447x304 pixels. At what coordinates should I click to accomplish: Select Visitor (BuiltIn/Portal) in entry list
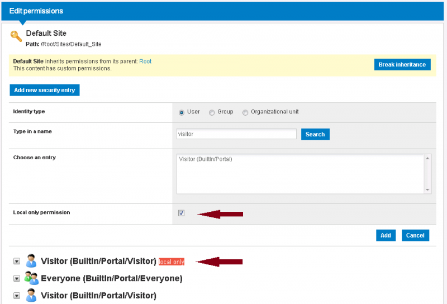click(x=206, y=159)
